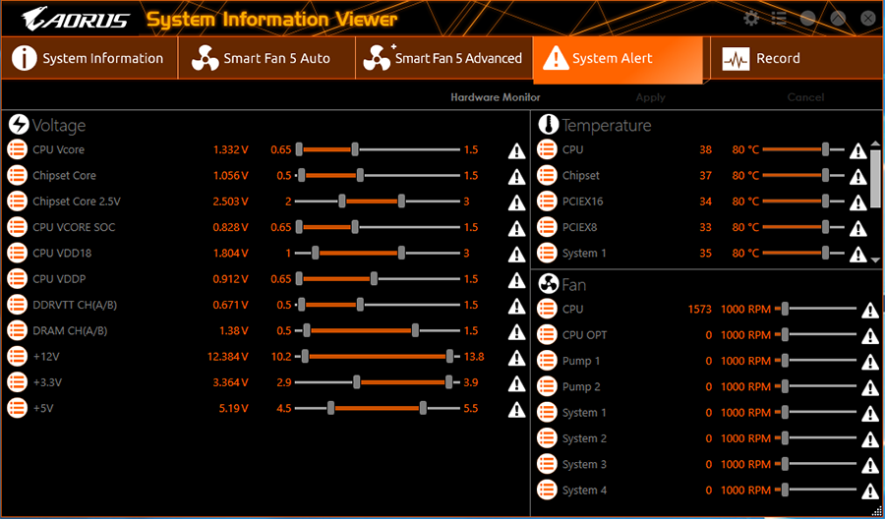Click down arrow of the temperature list scrollbar
Viewport: 885px width, 519px height.
coord(876,260)
